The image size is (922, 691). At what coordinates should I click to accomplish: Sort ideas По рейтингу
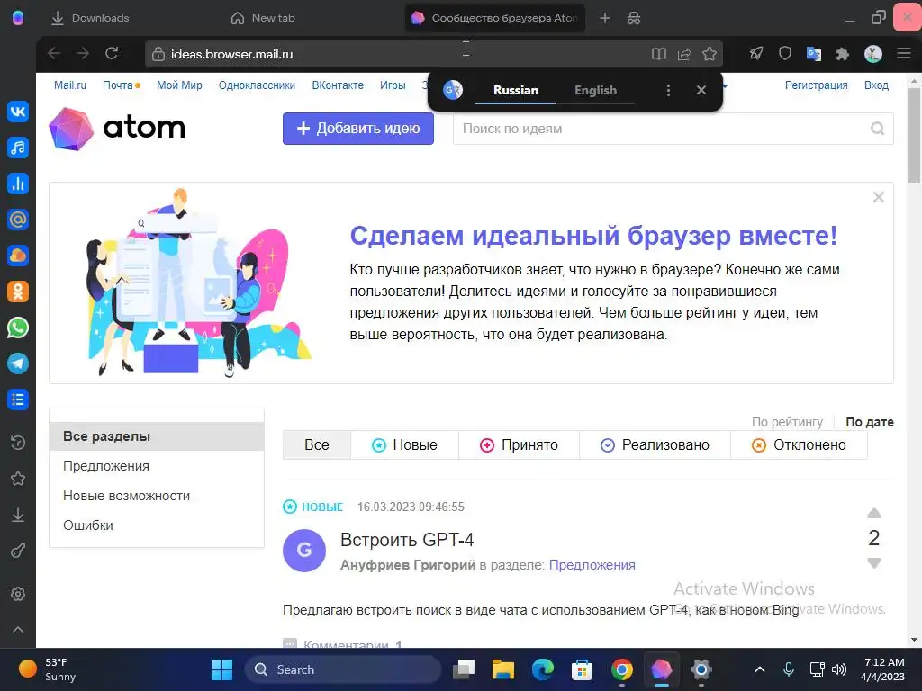pos(787,422)
